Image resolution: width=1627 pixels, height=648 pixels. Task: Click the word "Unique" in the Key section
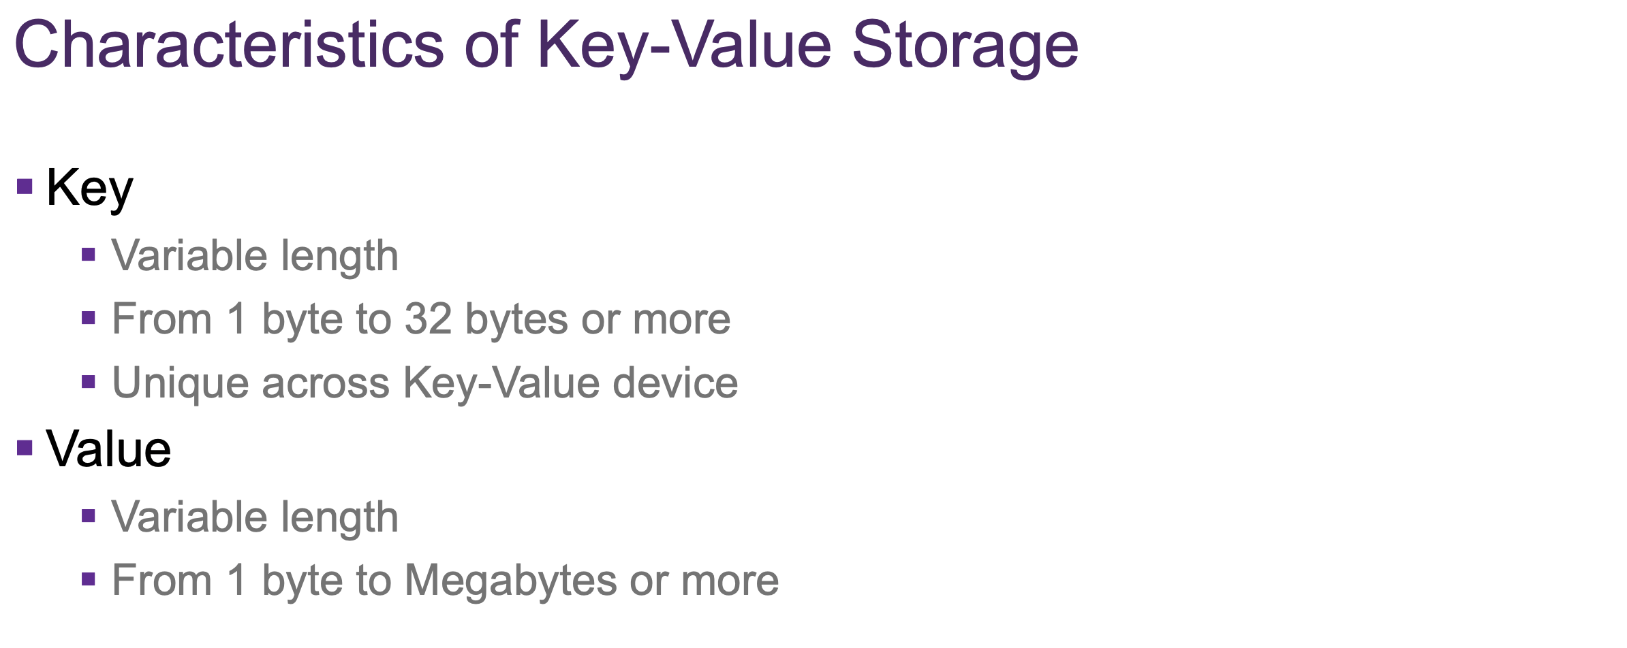[x=182, y=383]
